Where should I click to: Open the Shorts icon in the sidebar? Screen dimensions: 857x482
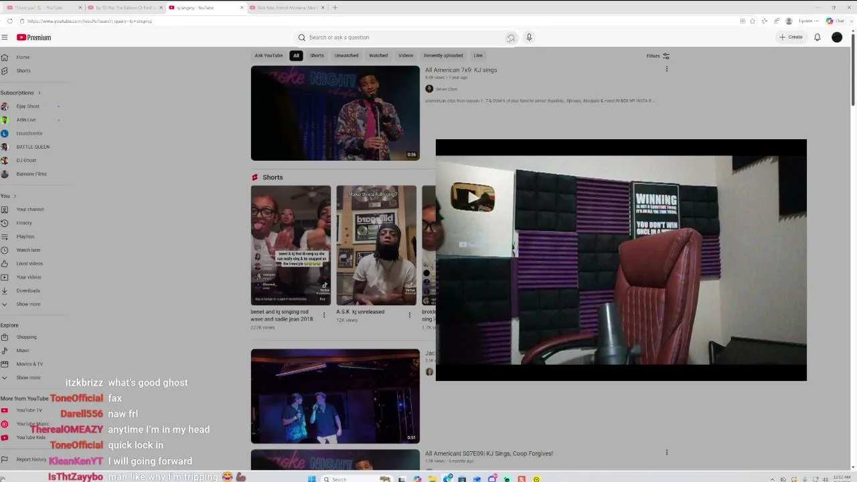pyautogui.click(x=5, y=71)
